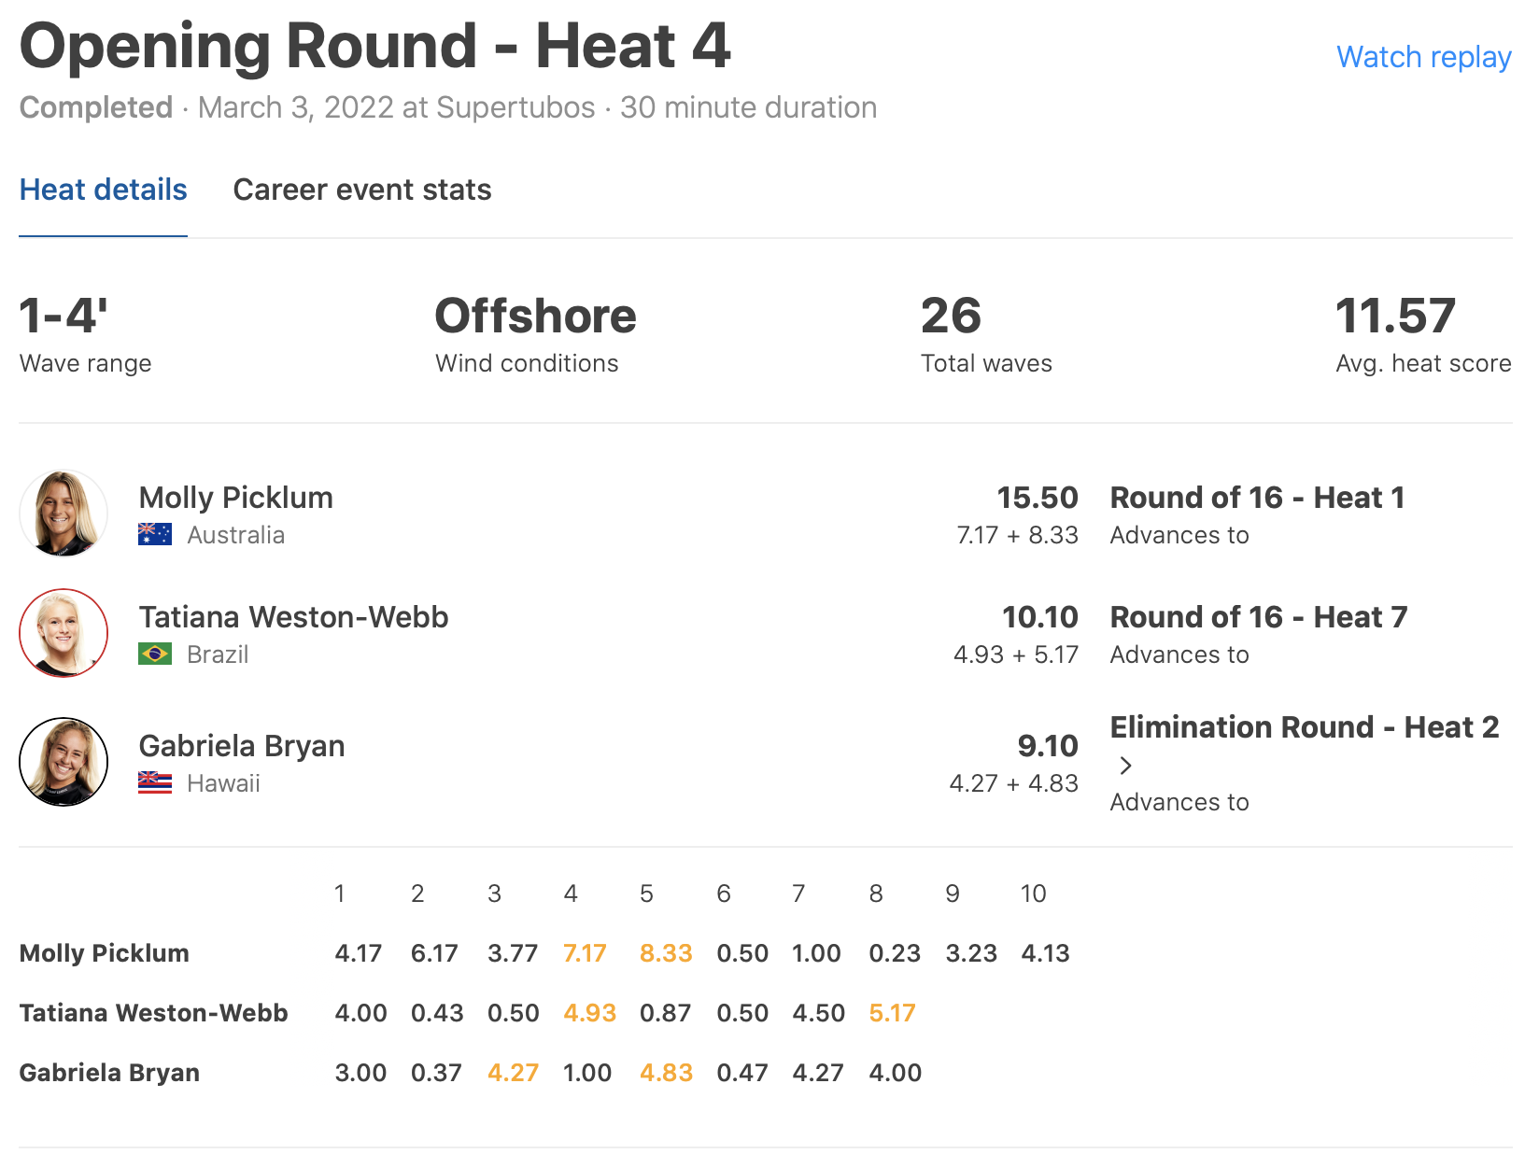Click the Brazil flag icon
Screen dimensions: 1539x1154
point(155,654)
